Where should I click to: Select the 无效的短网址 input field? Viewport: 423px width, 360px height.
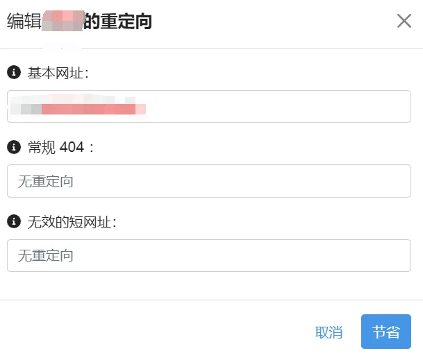(x=208, y=256)
